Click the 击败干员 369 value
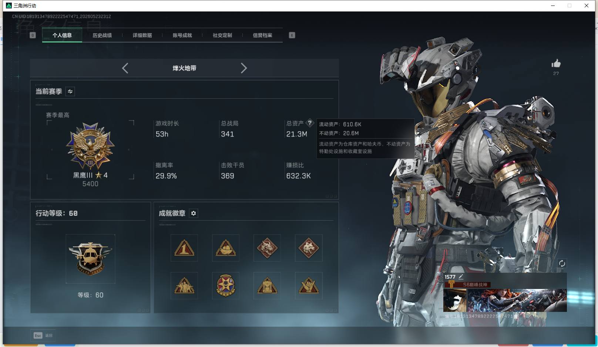598x347 pixels. [x=227, y=176]
